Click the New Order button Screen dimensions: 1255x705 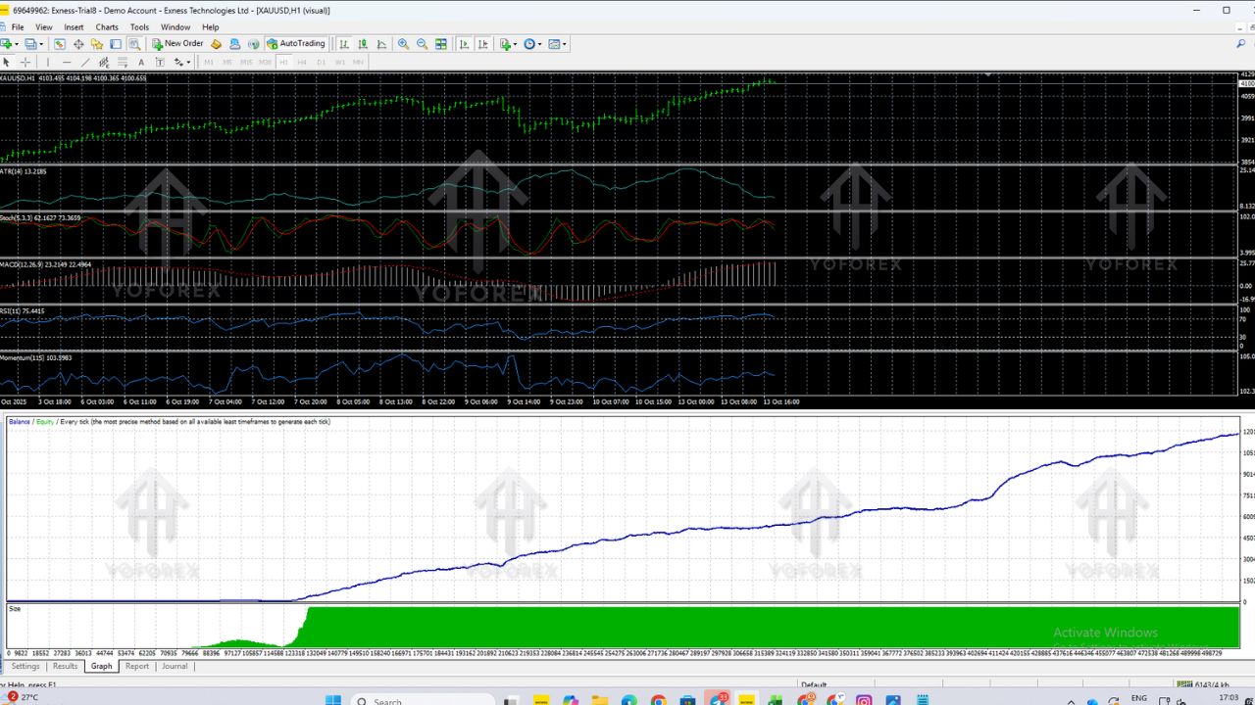click(177, 44)
